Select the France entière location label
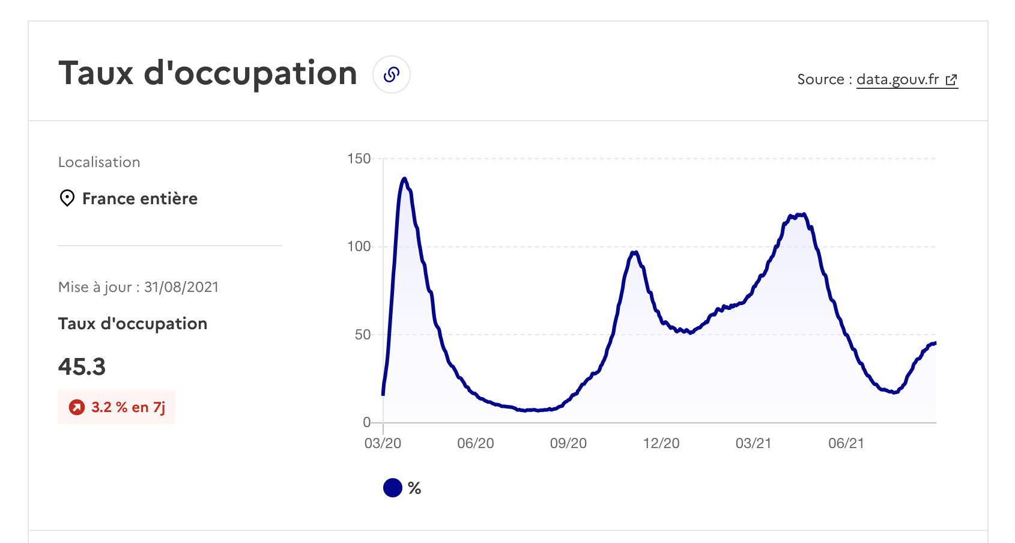This screenshot has height=543, width=1015. point(140,199)
